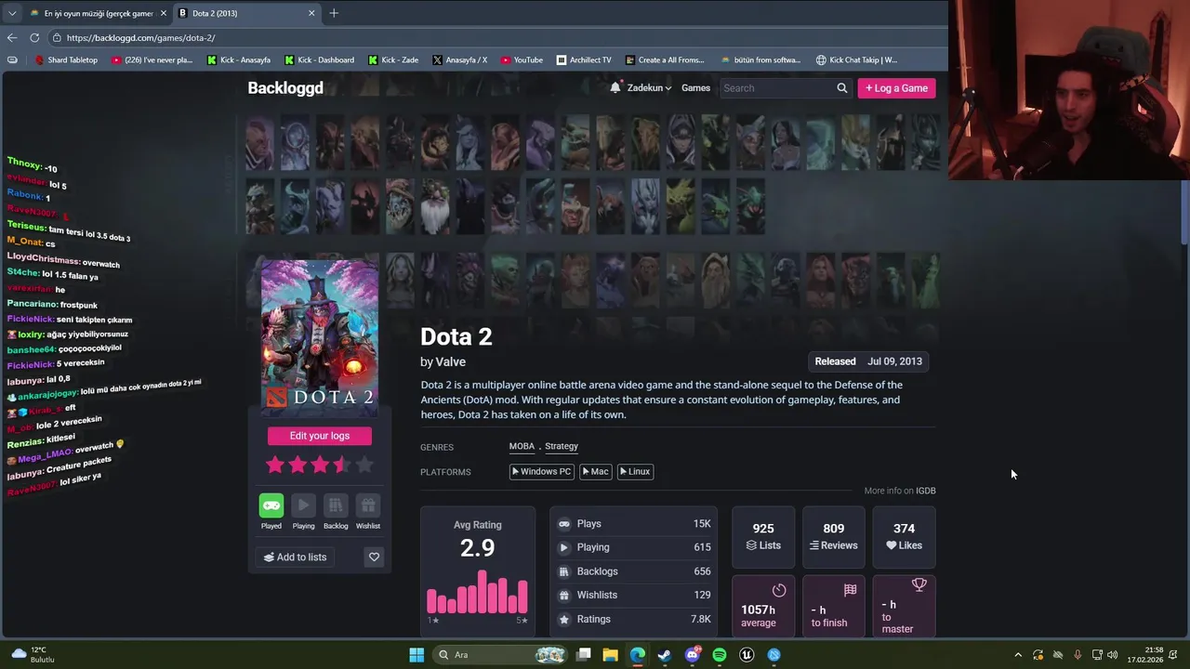Viewport: 1190px width, 669px height.
Task: Open the Windows Start menu
Action: (416, 655)
